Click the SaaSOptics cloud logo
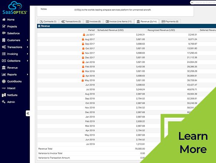216x163 pixels. (15, 8)
